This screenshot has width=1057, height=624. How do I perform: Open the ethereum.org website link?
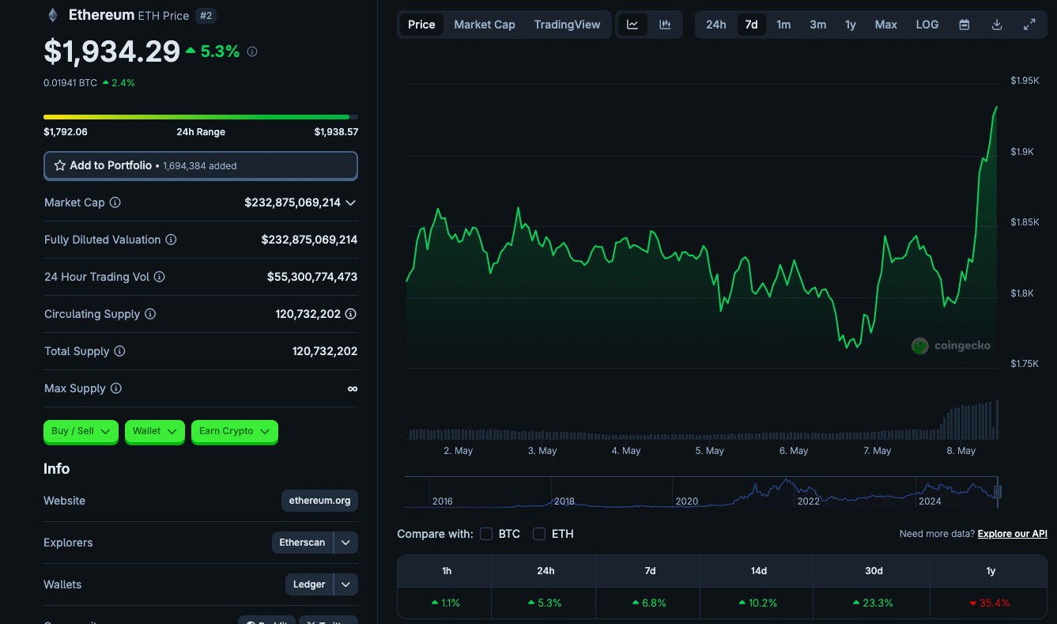[319, 501]
